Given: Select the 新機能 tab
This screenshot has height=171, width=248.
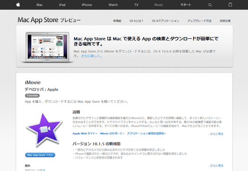Looking at the screenshot, I should (x=117, y=21).
